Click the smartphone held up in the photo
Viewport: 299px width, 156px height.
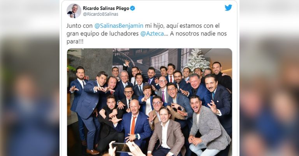click(121, 147)
